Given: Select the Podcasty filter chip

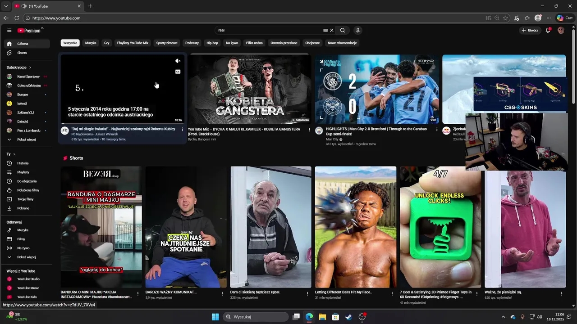Looking at the screenshot, I should point(192,43).
